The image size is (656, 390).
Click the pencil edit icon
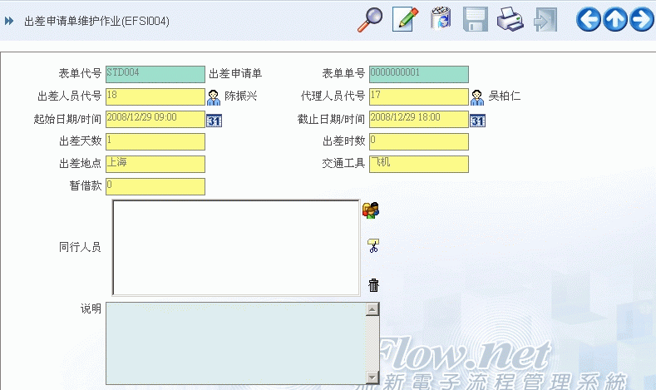coord(405,19)
